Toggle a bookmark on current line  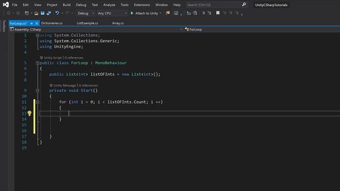pos(218,13)
